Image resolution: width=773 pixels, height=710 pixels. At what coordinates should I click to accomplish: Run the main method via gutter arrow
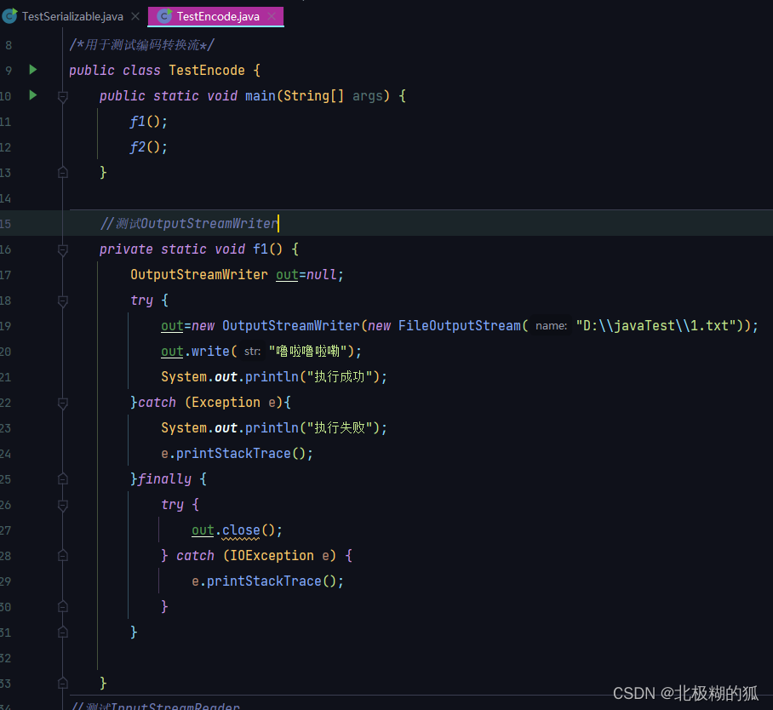tap(33, 94)
